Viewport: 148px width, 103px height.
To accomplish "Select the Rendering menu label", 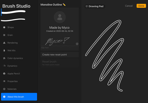I will coord(12,43).
